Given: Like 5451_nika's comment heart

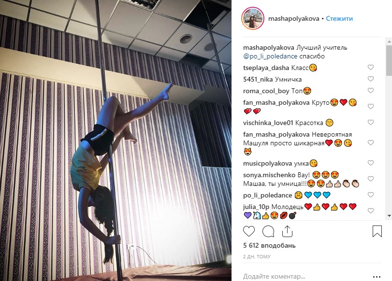Looking at the screenshot, I should click(371, 79).
